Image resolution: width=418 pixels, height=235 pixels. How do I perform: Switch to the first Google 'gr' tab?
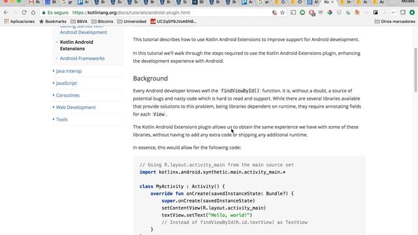pyautogui.click(x=67, y=2)
